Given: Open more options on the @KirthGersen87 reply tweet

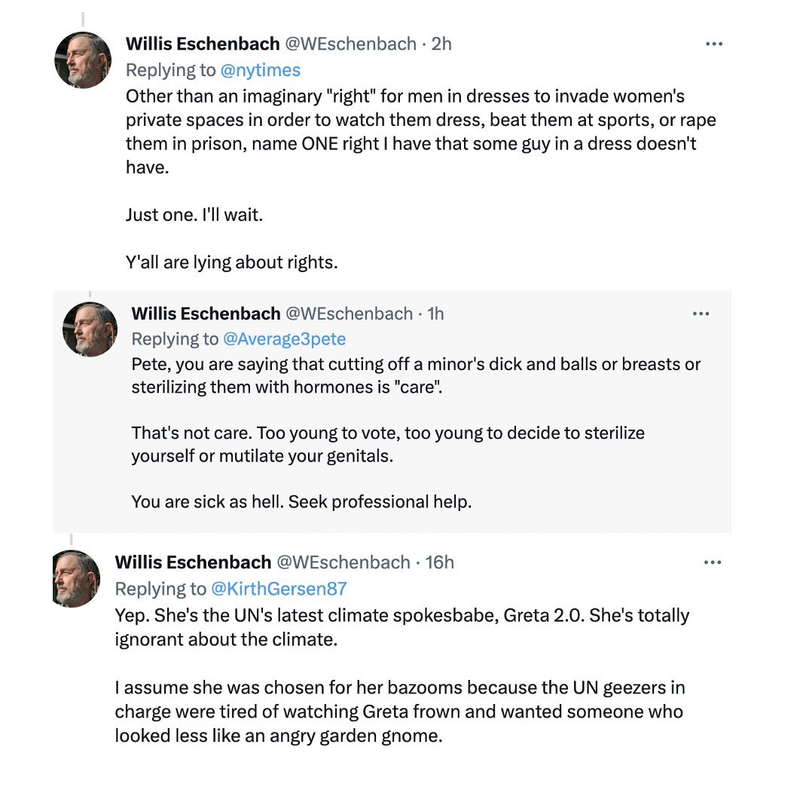Looking at the screenshot, I should [713, 562].
